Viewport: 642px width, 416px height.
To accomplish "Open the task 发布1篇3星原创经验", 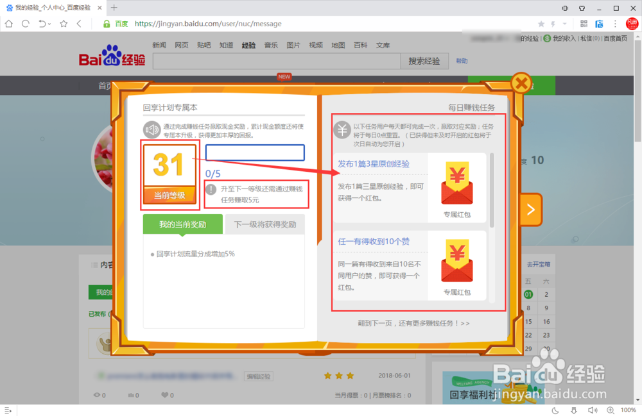I will coord(374,164).
